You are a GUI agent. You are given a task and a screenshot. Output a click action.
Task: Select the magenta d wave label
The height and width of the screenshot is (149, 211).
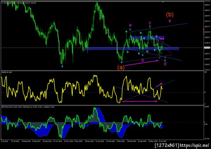[165, 64]
